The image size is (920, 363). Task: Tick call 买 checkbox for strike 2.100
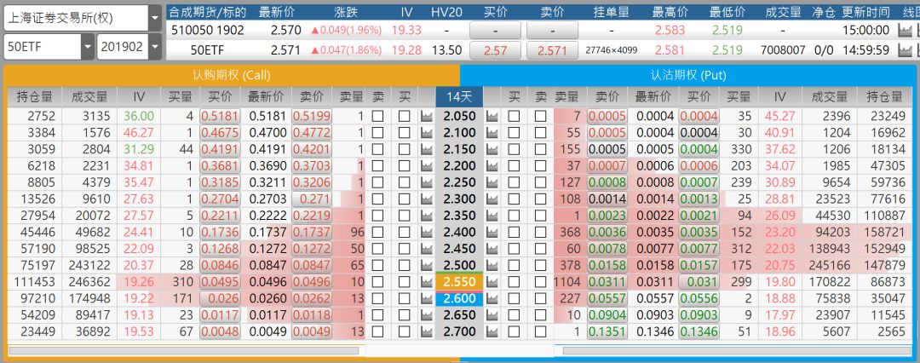(405, 133)
